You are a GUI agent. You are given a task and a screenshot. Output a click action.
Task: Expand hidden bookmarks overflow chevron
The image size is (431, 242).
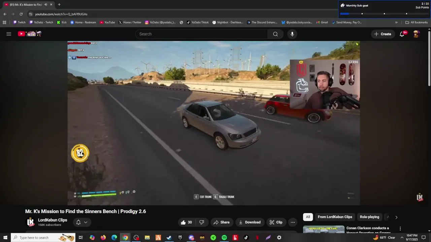396,23
